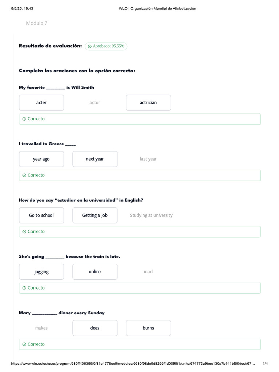Click check icon under the Will Smith question

(x=24, y=119)
